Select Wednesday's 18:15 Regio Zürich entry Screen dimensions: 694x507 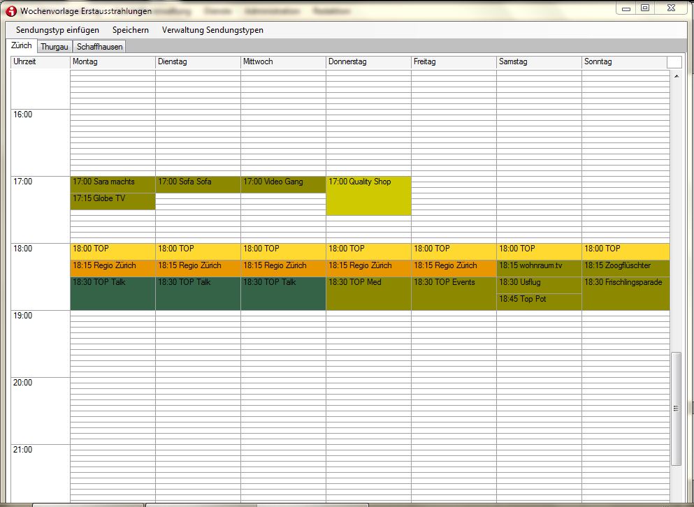pyautogui.click(x=283, y=268)
